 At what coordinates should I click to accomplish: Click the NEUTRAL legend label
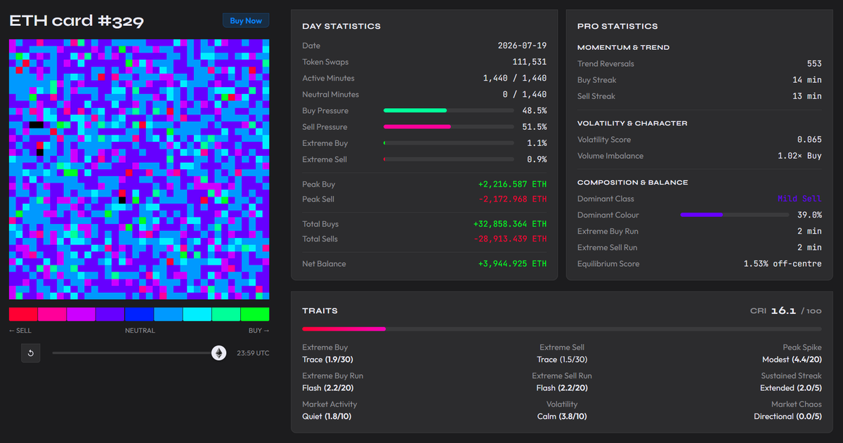click(140, 331)
